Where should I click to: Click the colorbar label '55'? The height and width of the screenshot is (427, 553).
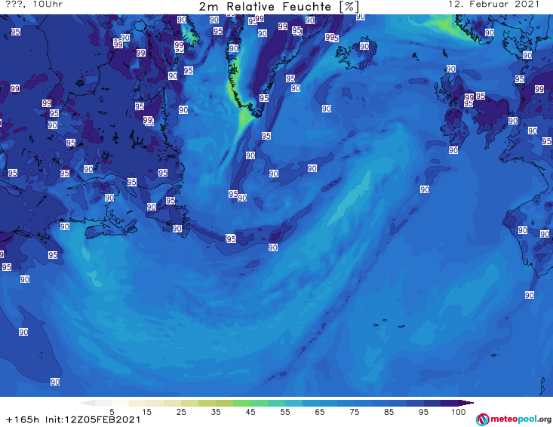pyautogui.click(x=285, y=412)
